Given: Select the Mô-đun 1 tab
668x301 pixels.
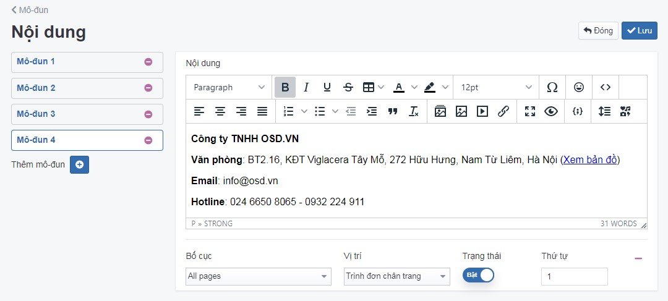Looking at the screenshot, I should (87, 62).
